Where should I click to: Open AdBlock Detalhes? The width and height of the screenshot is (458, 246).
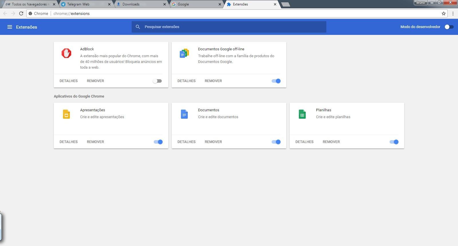pyautogui.click(x=69, y=81)
